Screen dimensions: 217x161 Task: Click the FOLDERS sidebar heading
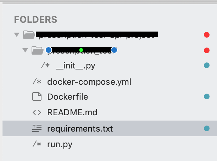click(35, 19)
